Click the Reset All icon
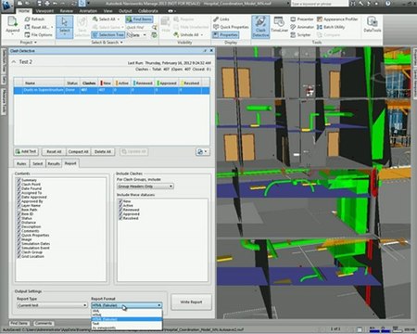417x334 pixels. (27, 27)
